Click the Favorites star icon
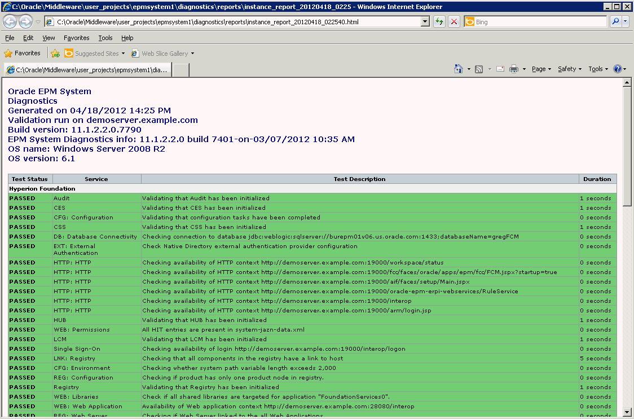Viewport: 634px width, 419px height. pos(8,53)
